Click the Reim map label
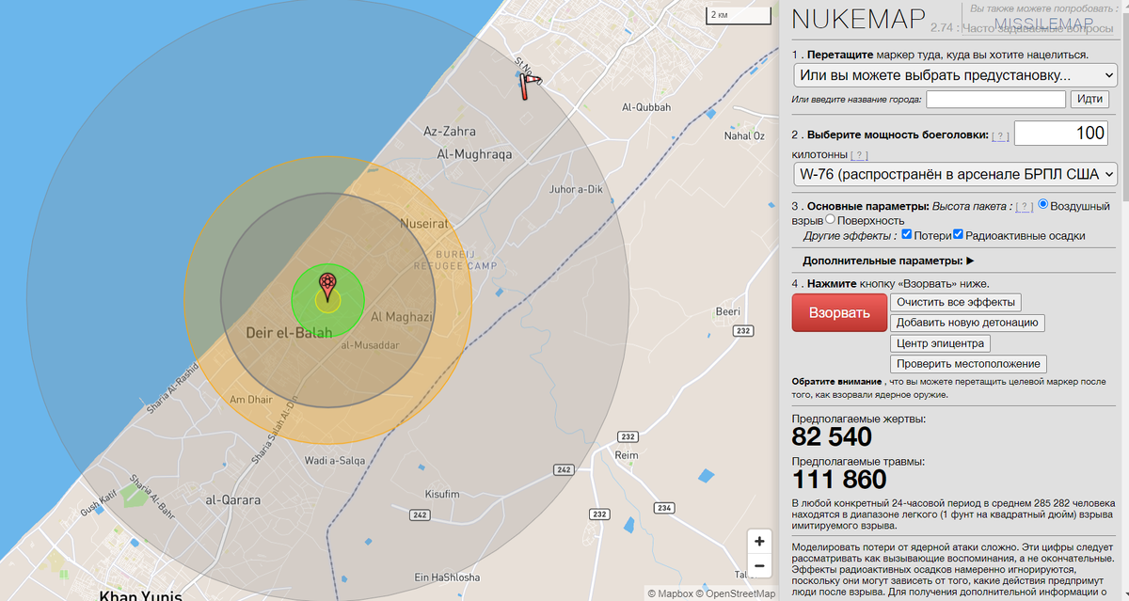The width and height of the screenshot is (1129, 601). (x=626, y=455)
